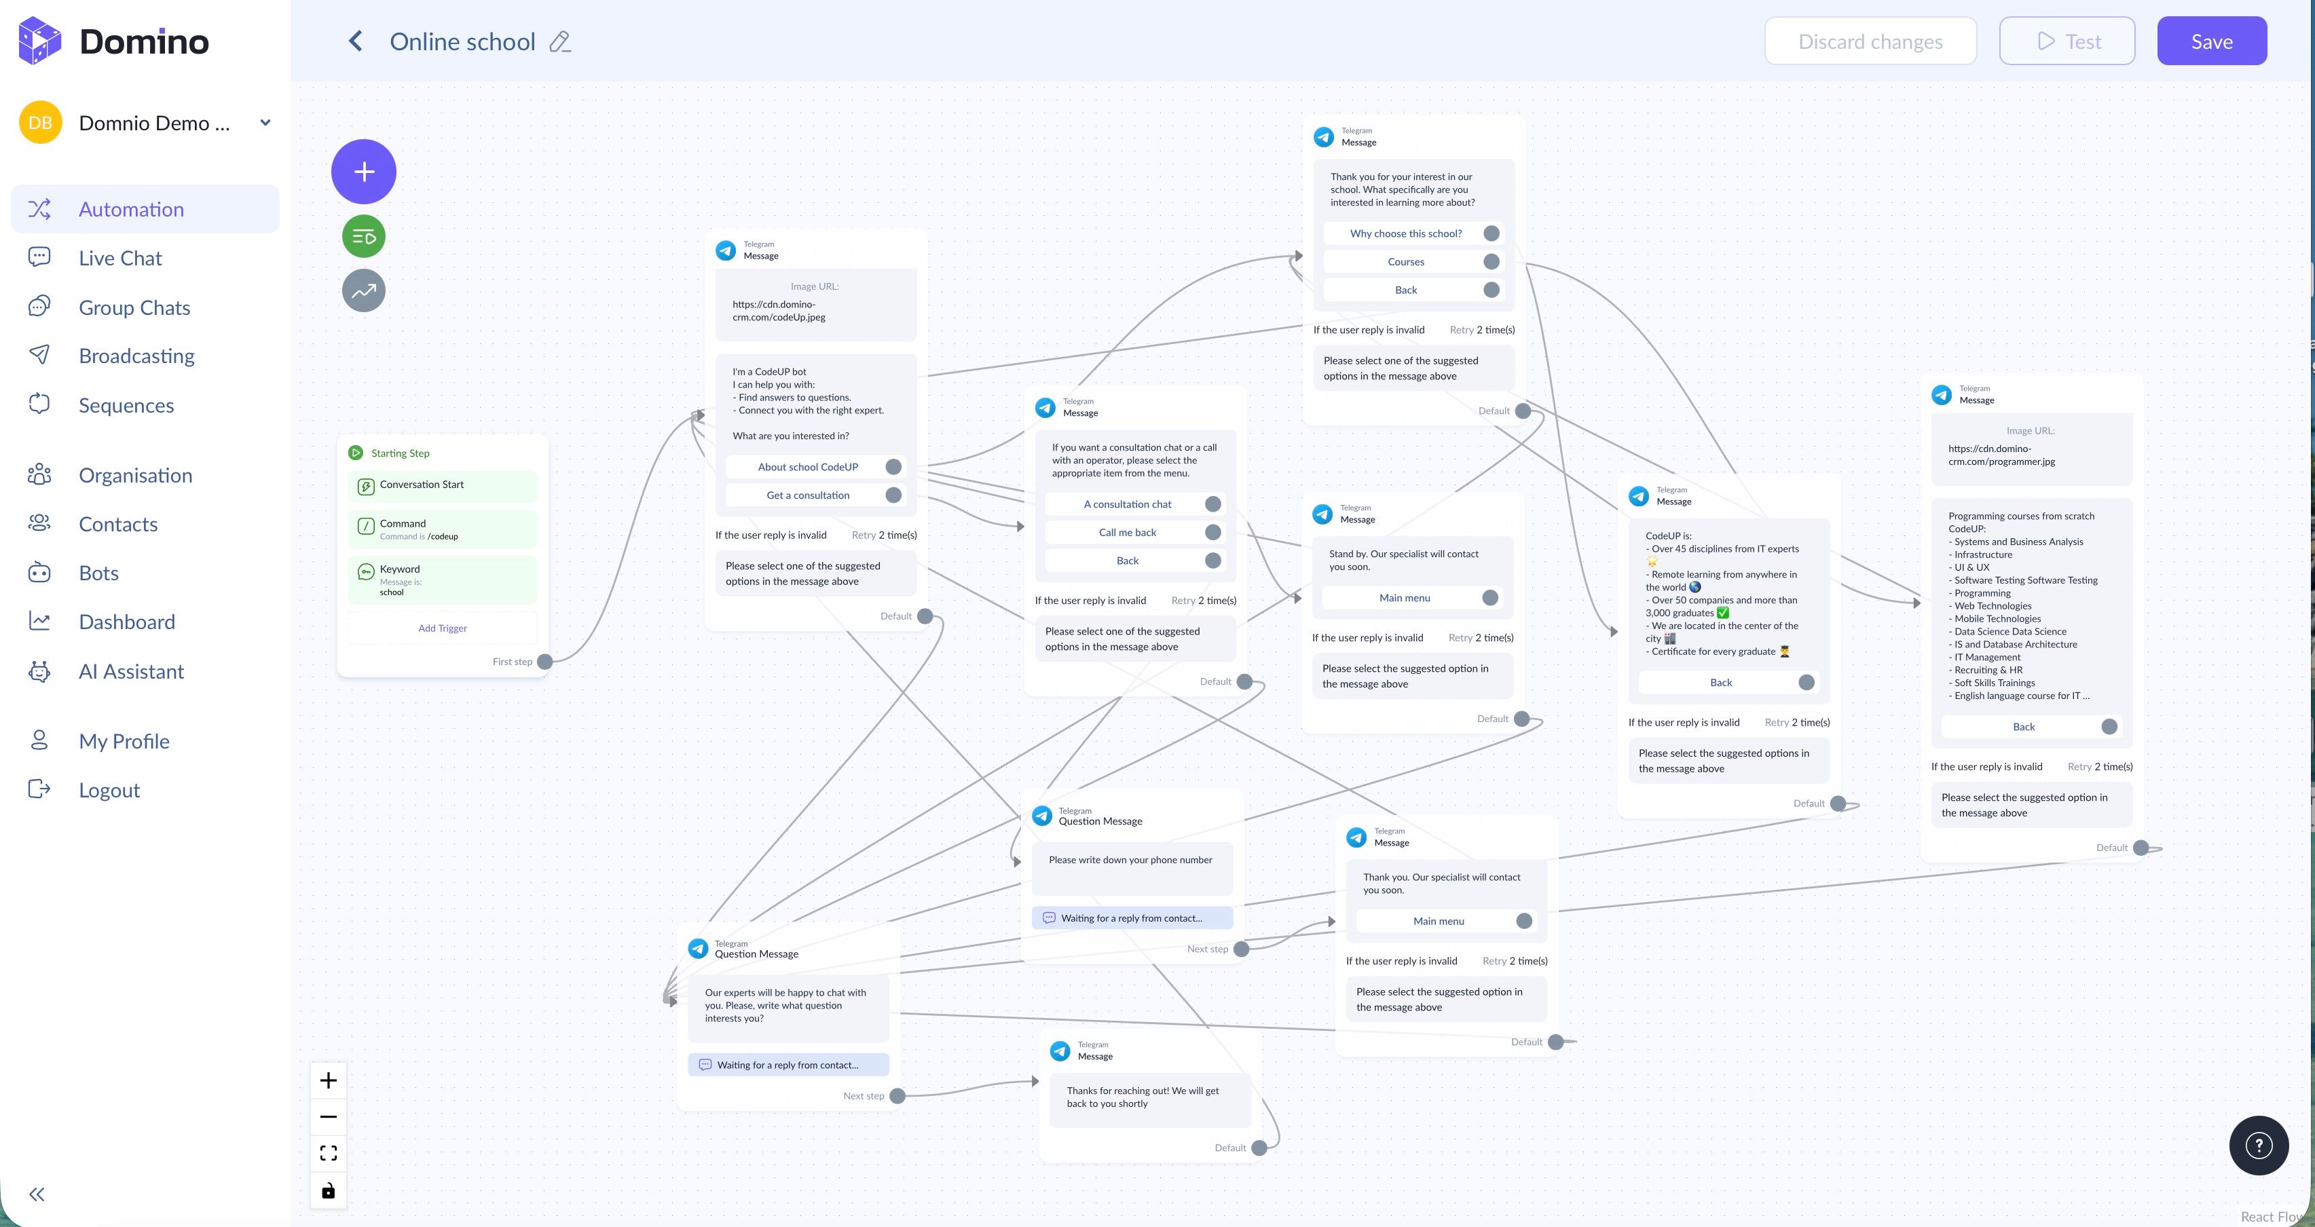The width and height of the screenshot is (2315, 1227).
Task: Select the Keyword trigger in Starting Step
Action: [442, 580]
